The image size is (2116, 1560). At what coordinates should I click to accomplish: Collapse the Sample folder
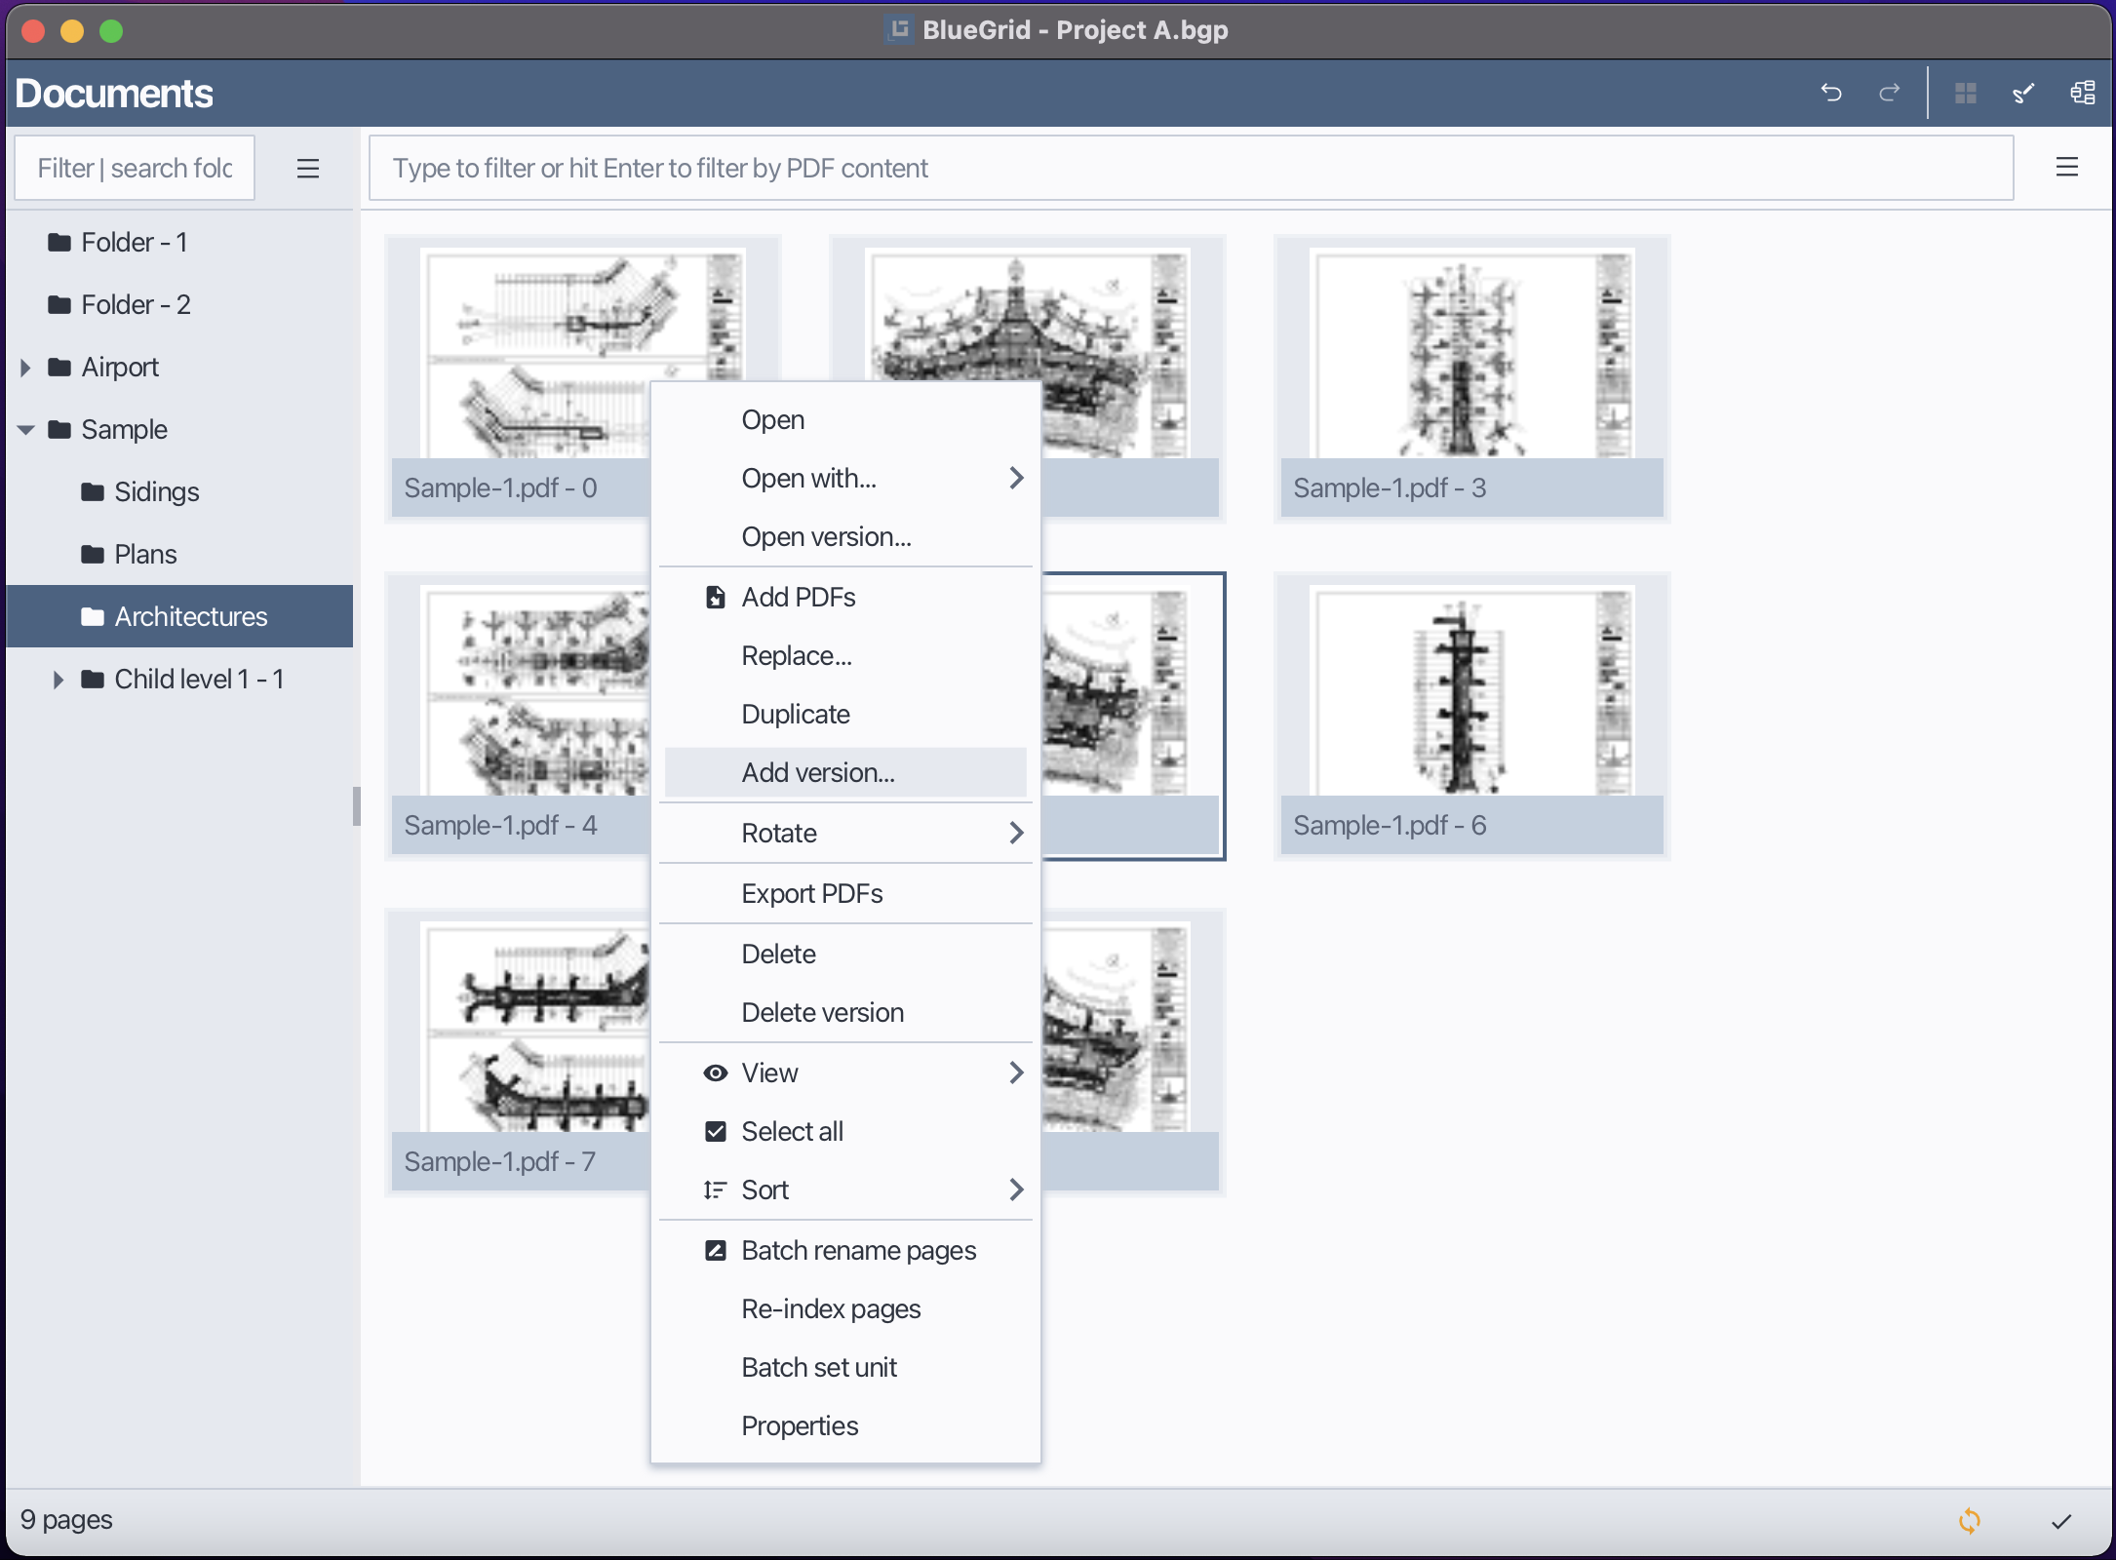pyautogui.click(x=25, y=429)
